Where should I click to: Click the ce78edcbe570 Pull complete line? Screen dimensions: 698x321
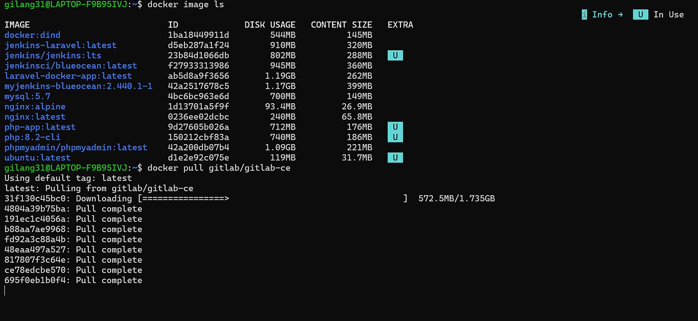(73, 270)
